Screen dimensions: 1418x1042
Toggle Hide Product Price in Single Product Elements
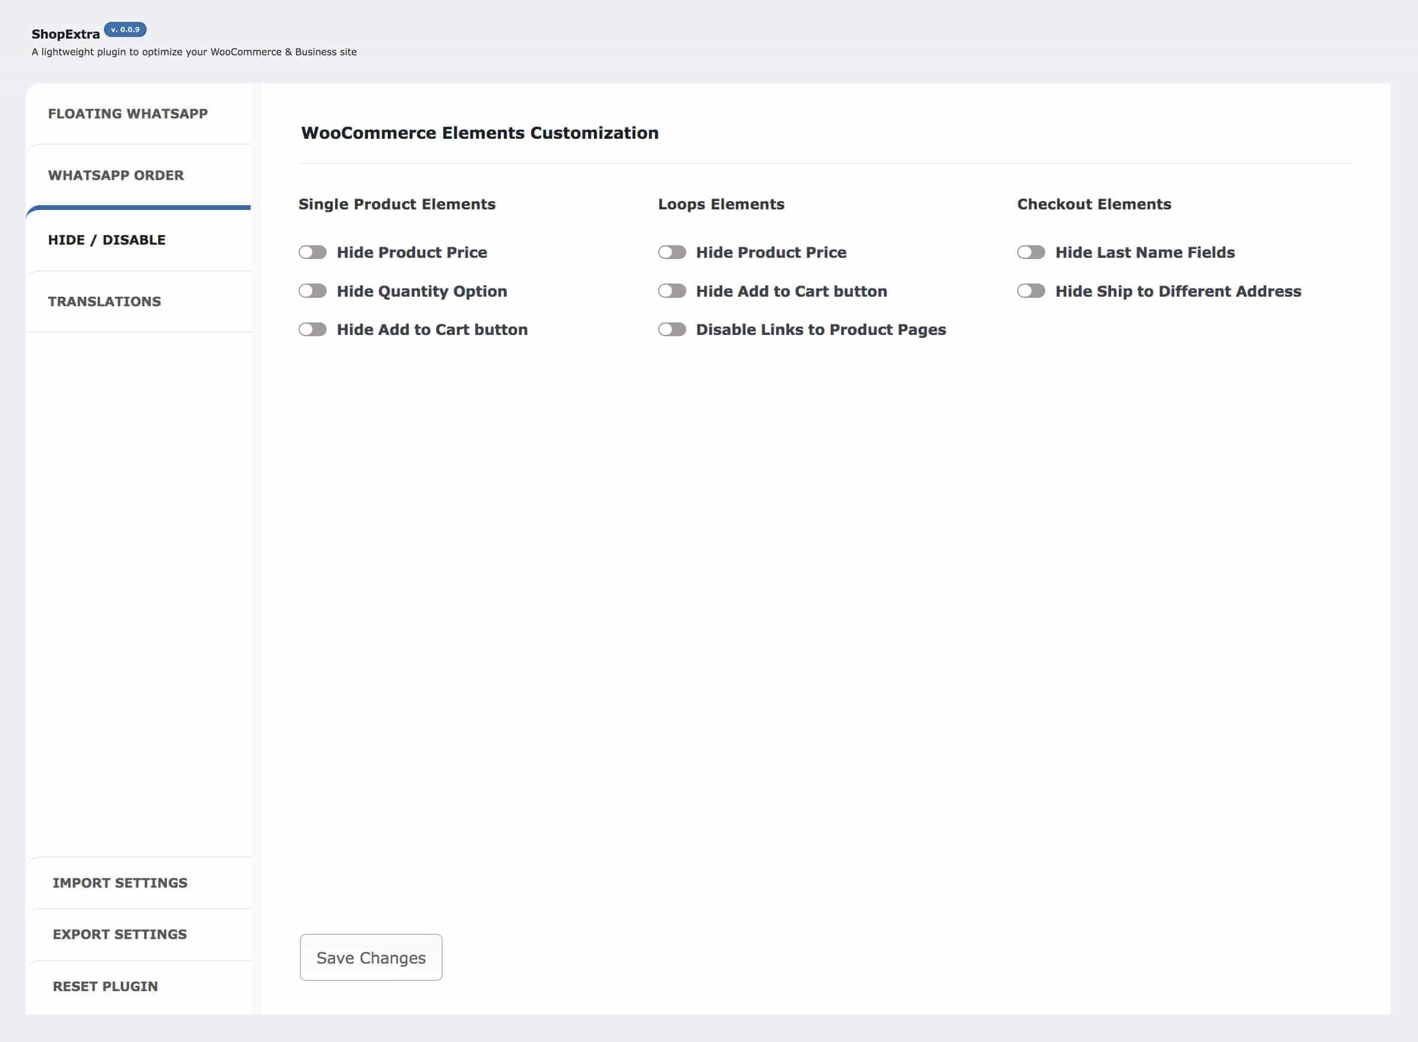[x=312, y=252]
